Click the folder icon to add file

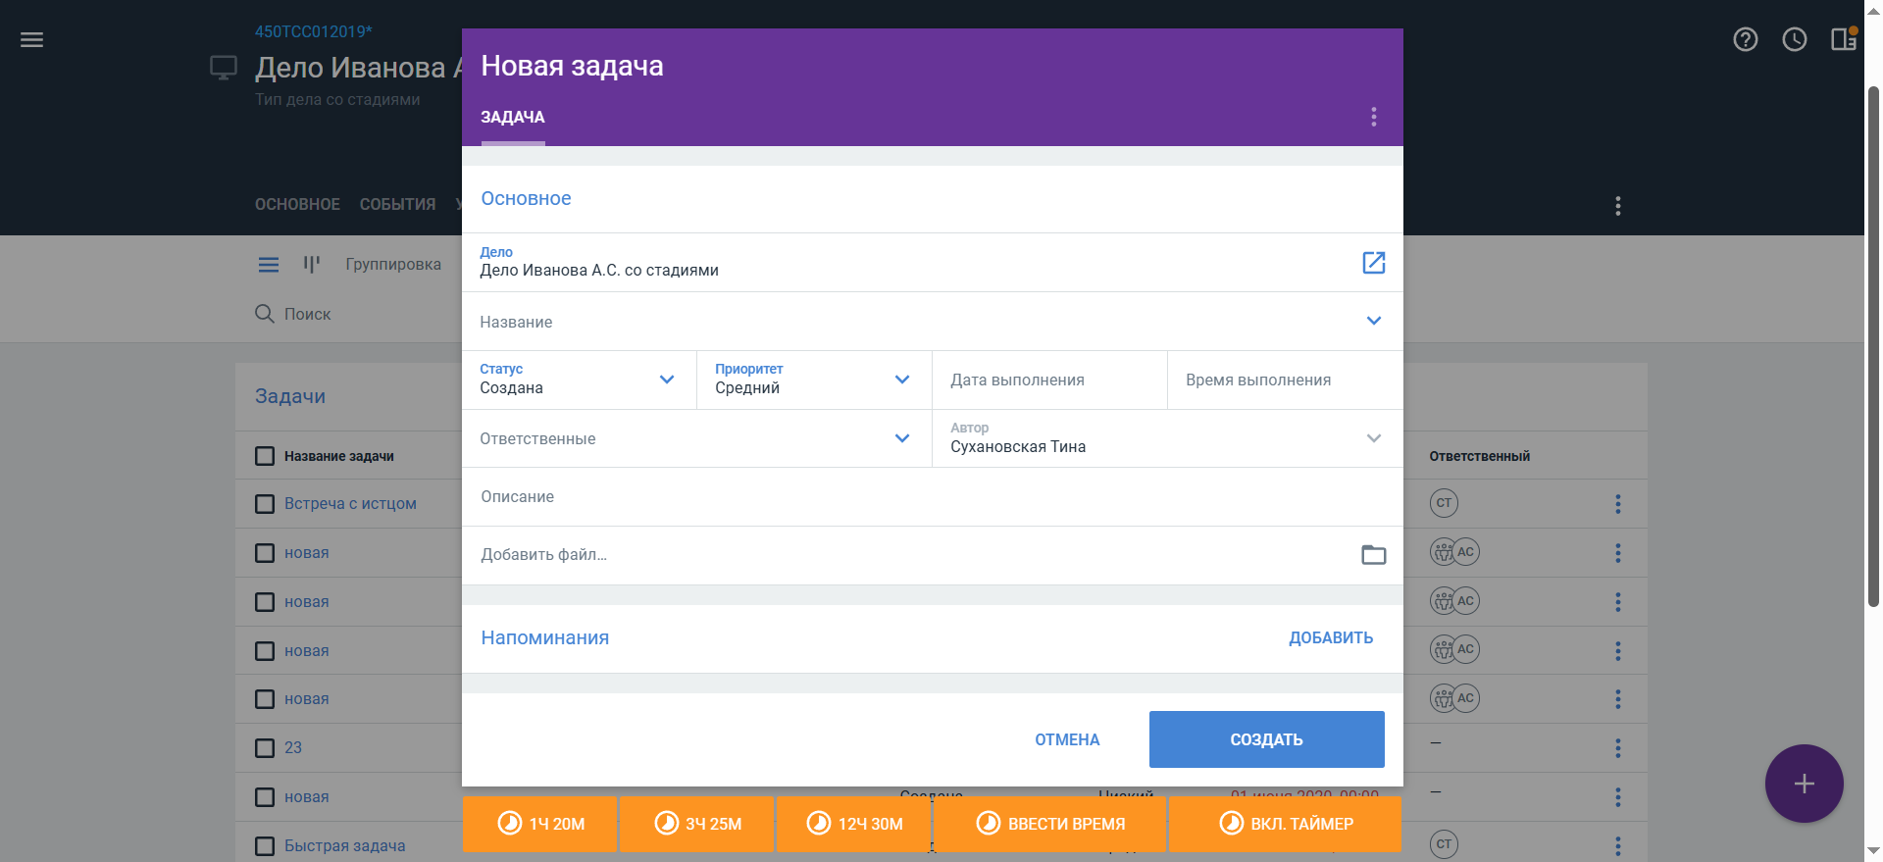1373,555
